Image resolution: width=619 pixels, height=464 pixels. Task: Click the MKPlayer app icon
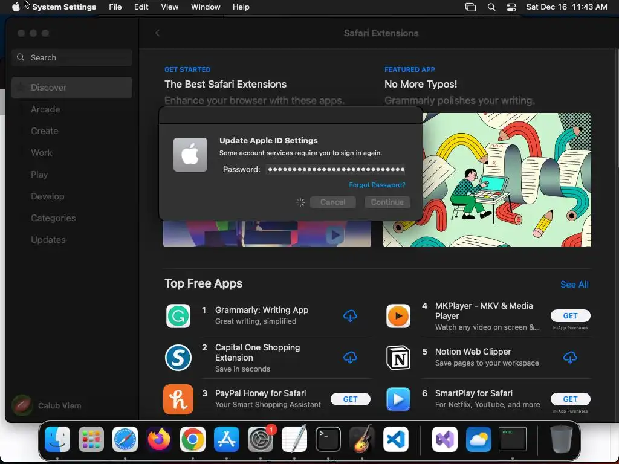pos(398,315)
